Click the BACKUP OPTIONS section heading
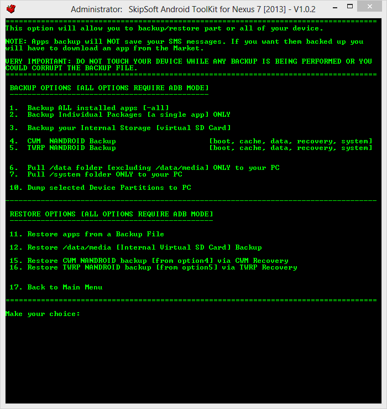 click(x=109, y=88)
